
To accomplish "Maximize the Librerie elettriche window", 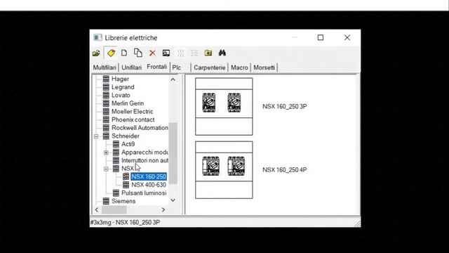I will tap(321, 37).
